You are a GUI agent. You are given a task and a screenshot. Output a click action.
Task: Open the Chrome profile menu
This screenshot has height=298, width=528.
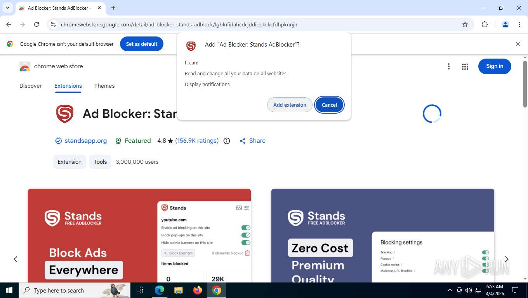[x=505, y=24]
